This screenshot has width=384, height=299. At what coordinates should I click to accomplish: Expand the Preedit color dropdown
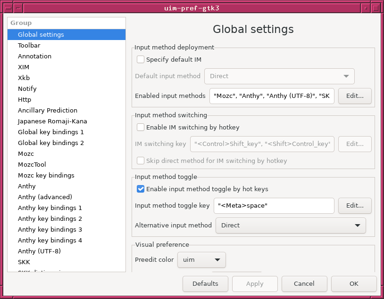pos(201,260)
